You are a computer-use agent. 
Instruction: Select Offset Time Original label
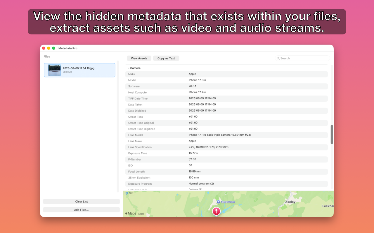[141, 123]
